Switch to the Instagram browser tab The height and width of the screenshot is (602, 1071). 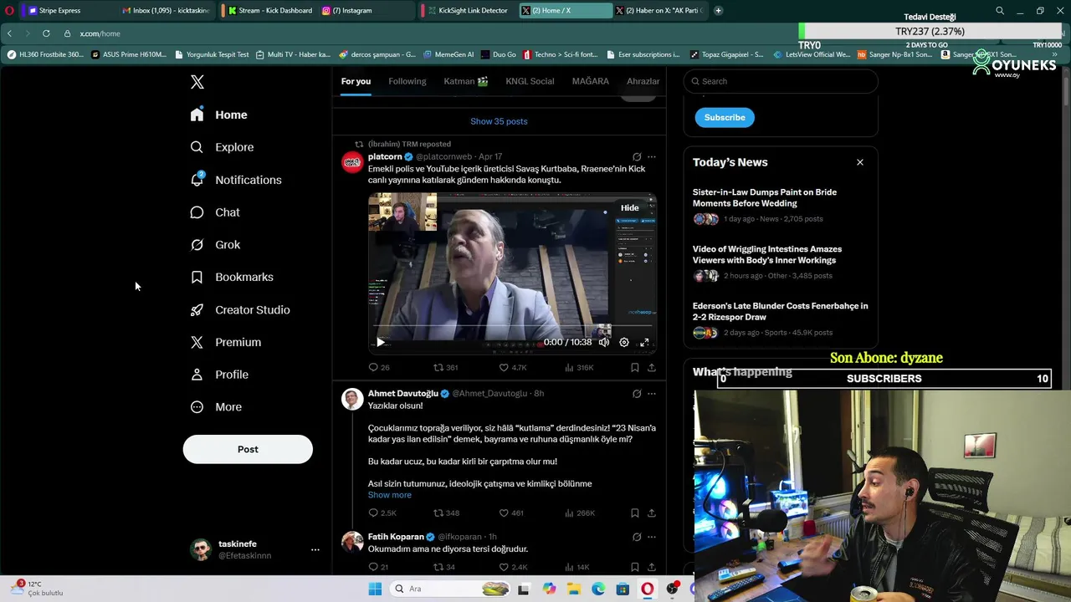pyautogui.click(x=346, y=10)
